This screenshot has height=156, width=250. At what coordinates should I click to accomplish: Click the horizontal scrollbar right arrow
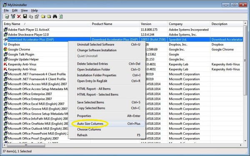(x=241, y=145)
